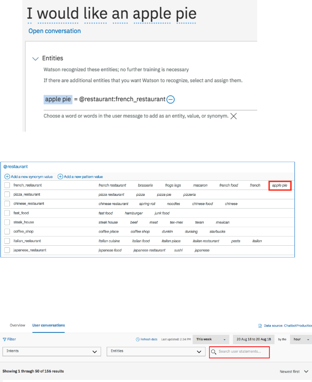Select the 'starbucks' synonym
Image resolution: width=312 pixels, height=382 pixels.
(x=218, y=232)
